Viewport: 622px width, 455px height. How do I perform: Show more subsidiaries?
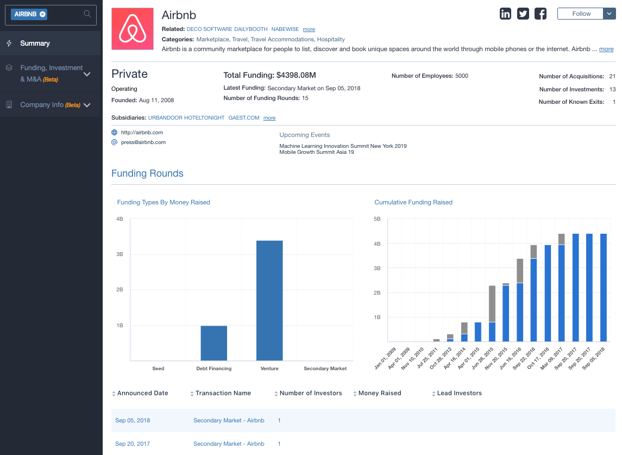click(x=269, y=118)
